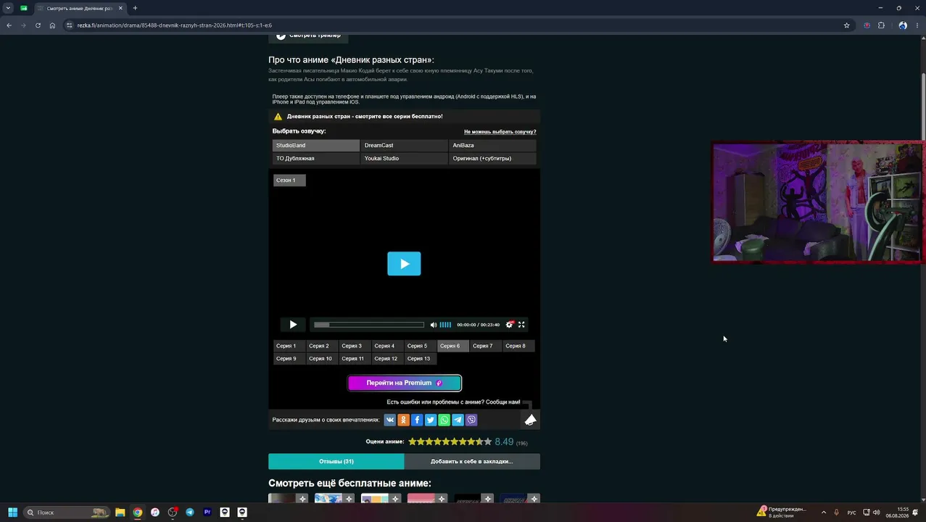Viewport: 926px width, 522px height.
Task: Choose Серия 5 episode
Action: coord(420,346)
